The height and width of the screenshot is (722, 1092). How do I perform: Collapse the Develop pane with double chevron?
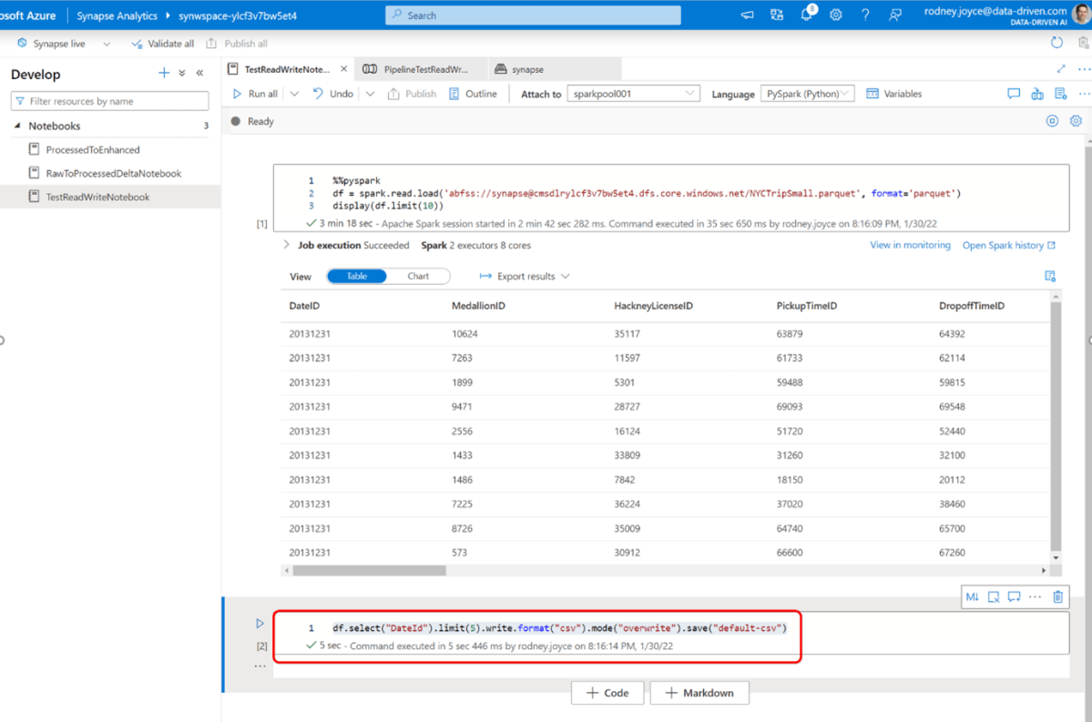click(199, 73)
